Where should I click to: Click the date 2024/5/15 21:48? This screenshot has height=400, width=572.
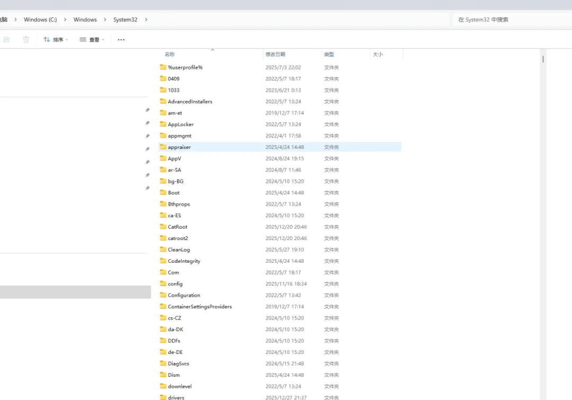[284, 363]
